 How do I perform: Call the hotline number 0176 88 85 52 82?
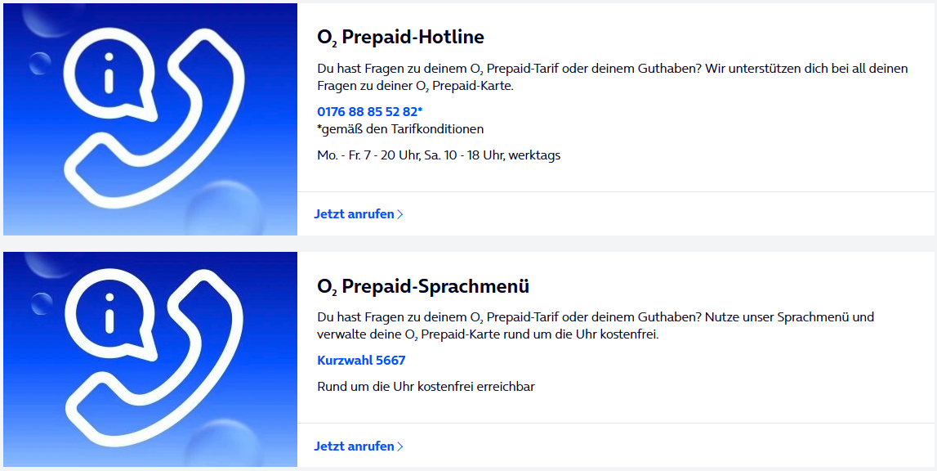[x=370, y=112]
